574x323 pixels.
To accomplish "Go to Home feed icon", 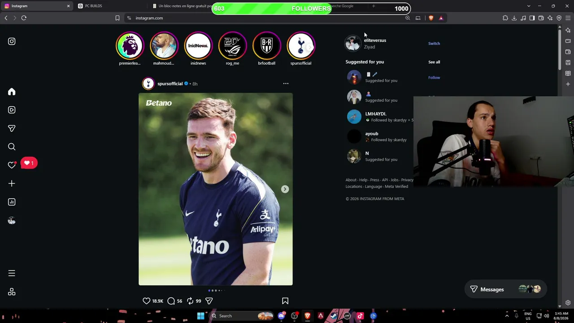I will (12, 92).
